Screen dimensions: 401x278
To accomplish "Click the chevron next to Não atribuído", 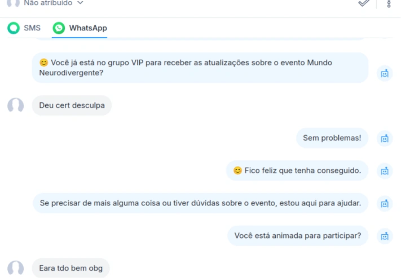I will (x=80, y=3).
